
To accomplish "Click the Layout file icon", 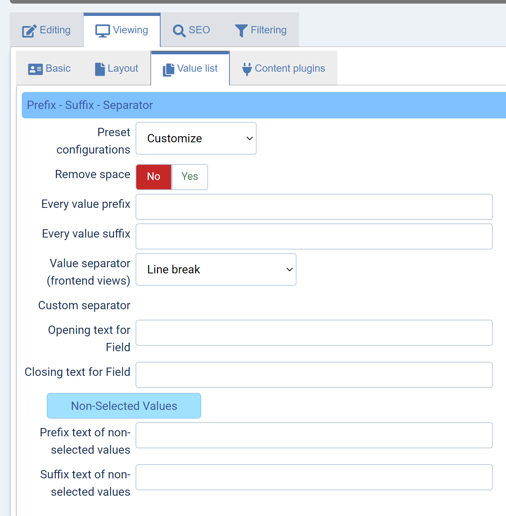I will click(x=100, y=69).
